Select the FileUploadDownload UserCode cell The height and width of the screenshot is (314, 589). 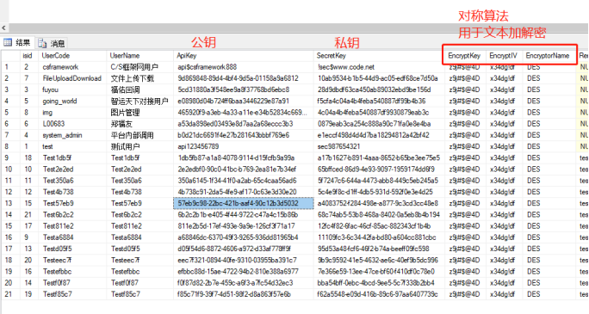point(72,78)
